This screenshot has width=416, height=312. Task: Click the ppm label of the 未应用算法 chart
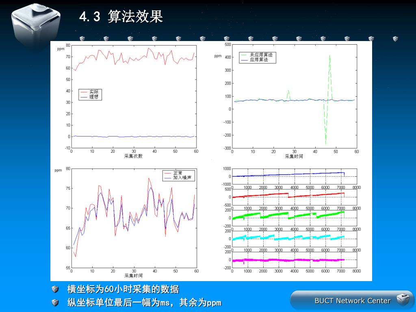click(218, 56)
